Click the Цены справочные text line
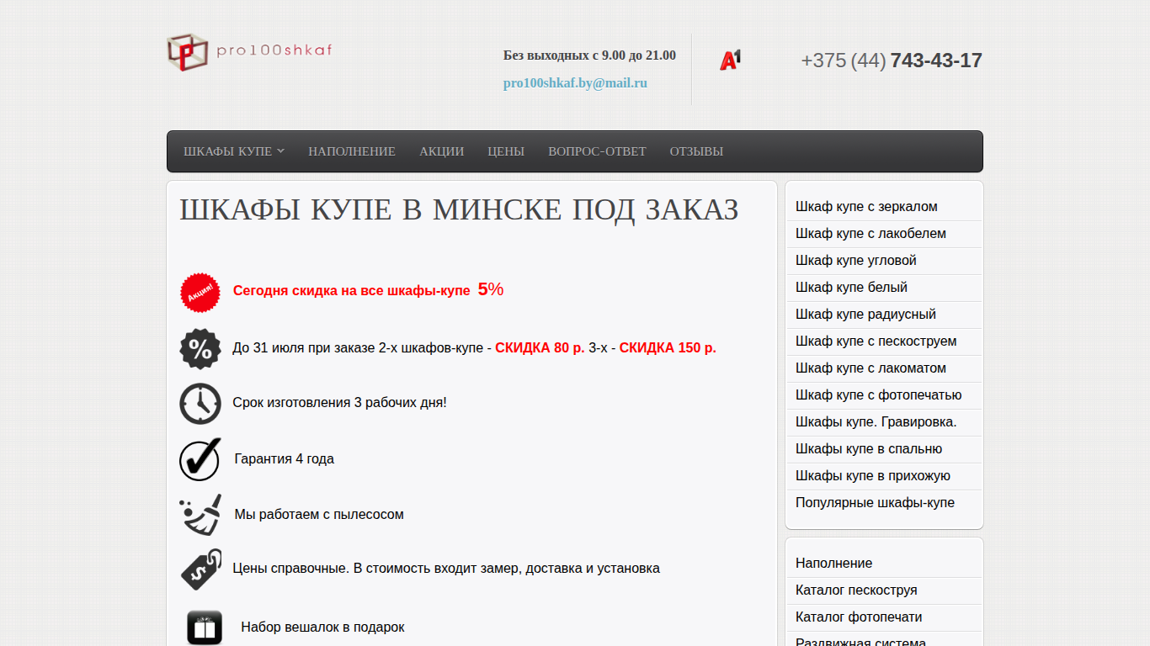This screenshot has height=646, width=1150. (x=446, y=569)
